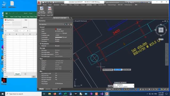The image size is (170, 96).
Task: Click Clean Screen icon in status bar
Action: [165, 89]
